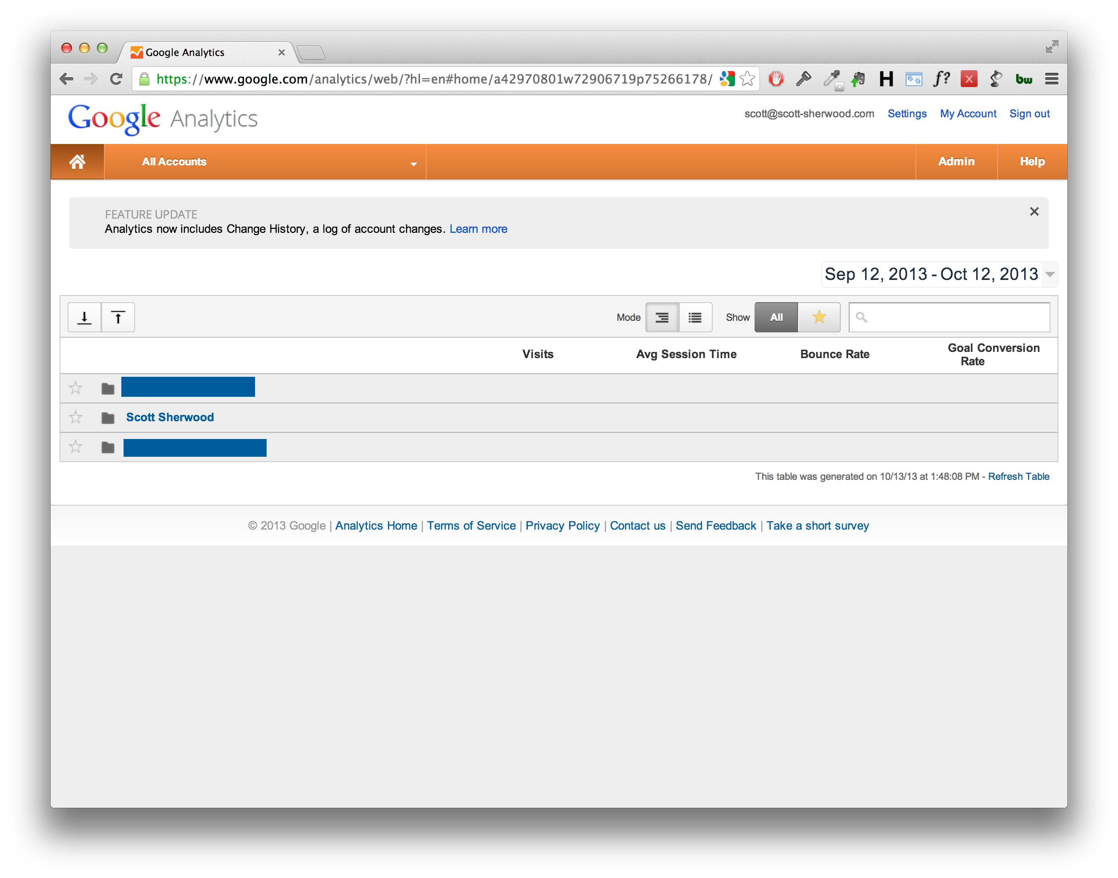Click the collapse all arrow button
Image resolution: width=1118 pixels, height=878 pixels.
point(118,317)
